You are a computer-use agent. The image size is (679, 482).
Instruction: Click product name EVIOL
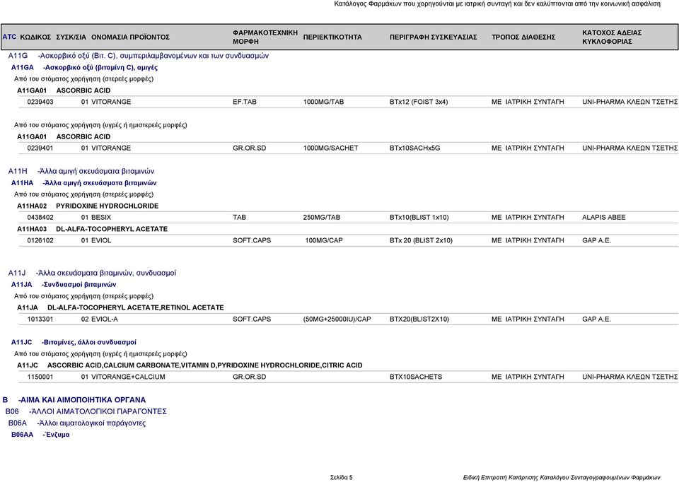point(101,240)
